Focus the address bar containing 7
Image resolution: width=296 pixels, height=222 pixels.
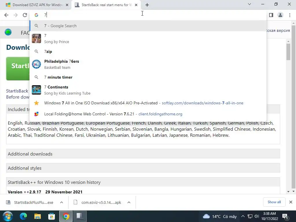point(148,15)
